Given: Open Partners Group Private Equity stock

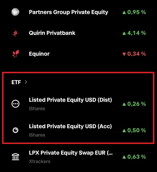Looking at the screenshot, I should (x=78, y=12).
